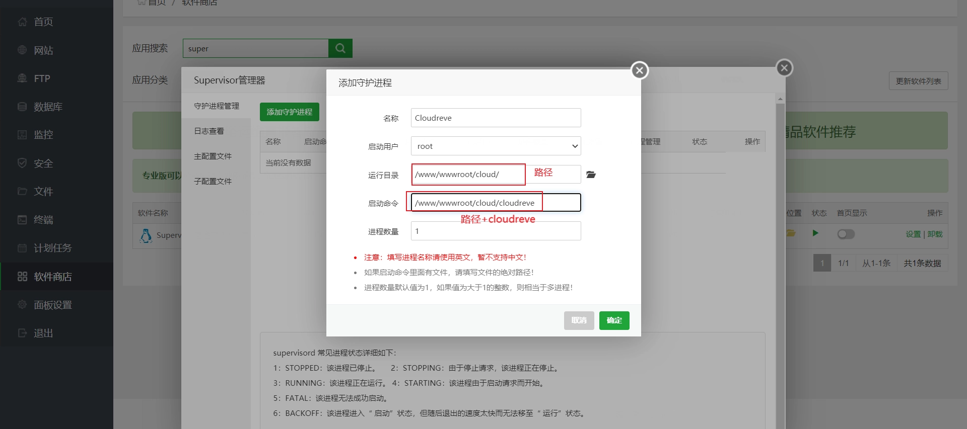Switch to 守护进程管理 tab
The height and width of the screenshot is (429, 967).
pos(217,106)
